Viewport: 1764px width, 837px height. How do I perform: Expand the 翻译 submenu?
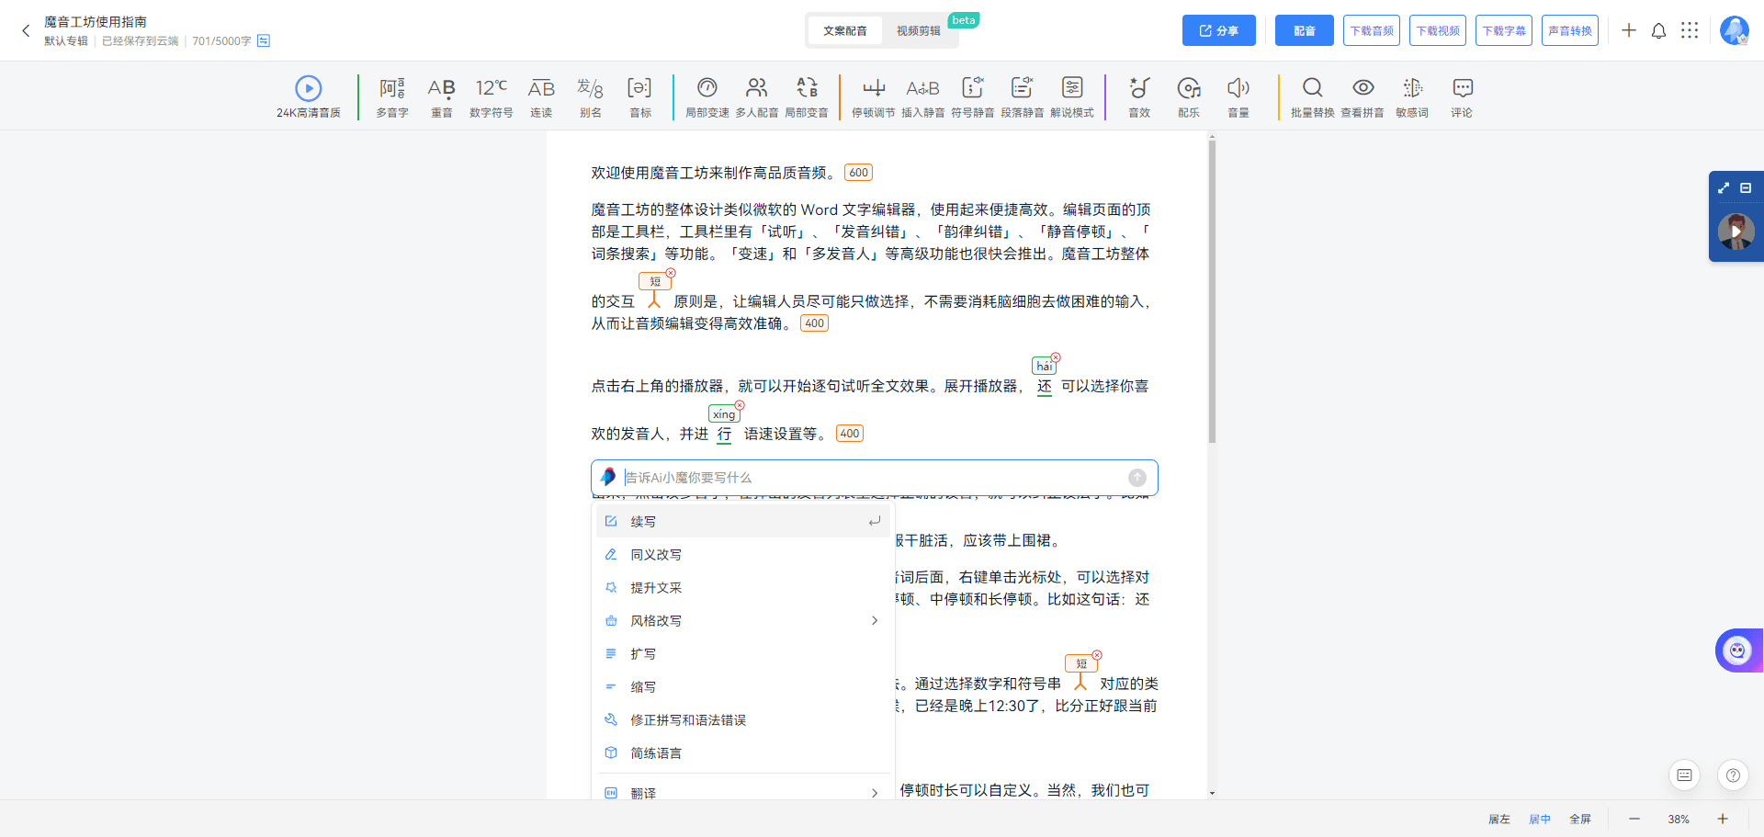click(743, 792)
